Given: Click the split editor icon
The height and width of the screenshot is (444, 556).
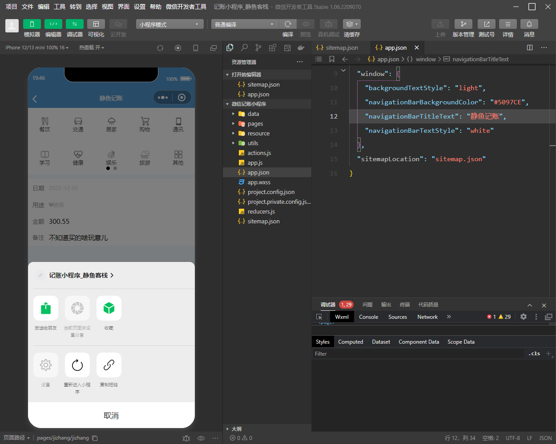Looking at the screenshot, I should pos(529,48).
